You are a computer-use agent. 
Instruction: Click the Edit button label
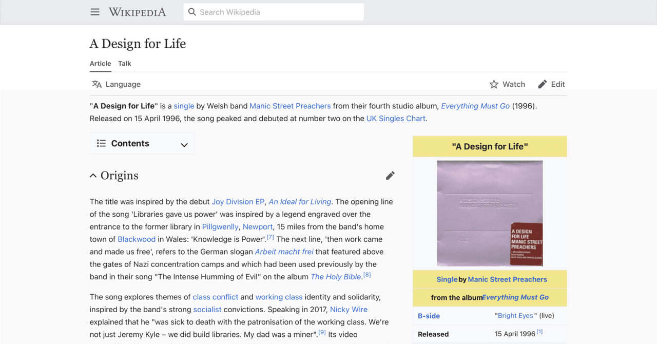click(558, 84)
